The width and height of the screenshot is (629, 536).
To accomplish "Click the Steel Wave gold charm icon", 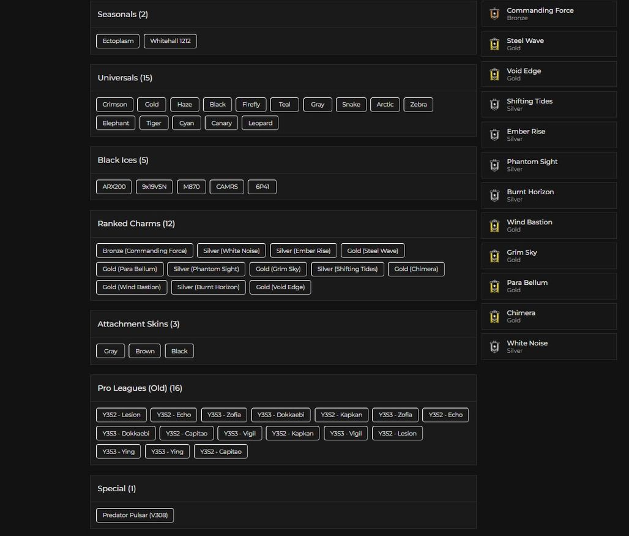I will 494,44.
